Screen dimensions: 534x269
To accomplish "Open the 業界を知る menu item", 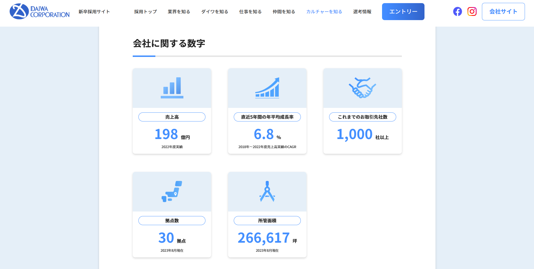I will pyautogui.click(x=179, y=12).
